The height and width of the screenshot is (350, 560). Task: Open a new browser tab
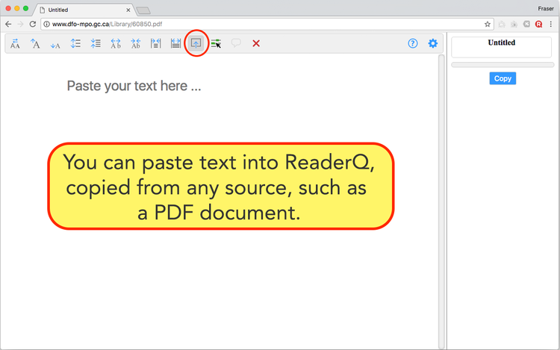143,10
